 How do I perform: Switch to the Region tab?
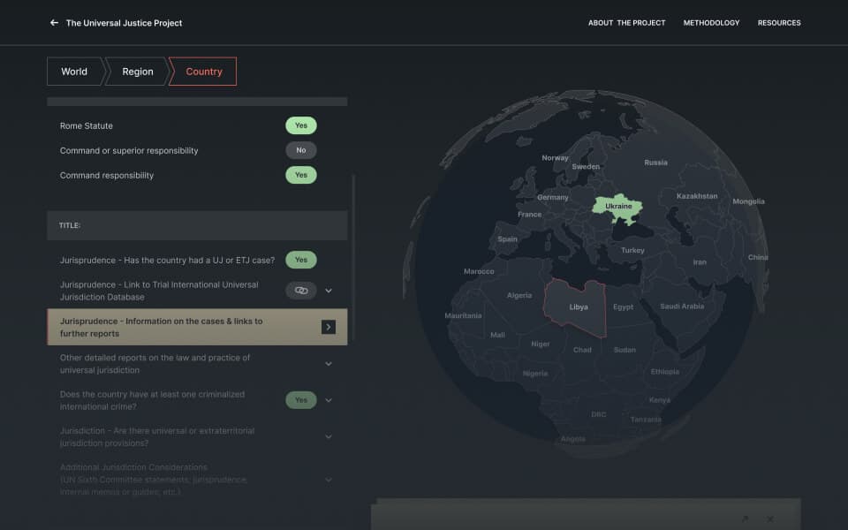(x=138, y=72)
